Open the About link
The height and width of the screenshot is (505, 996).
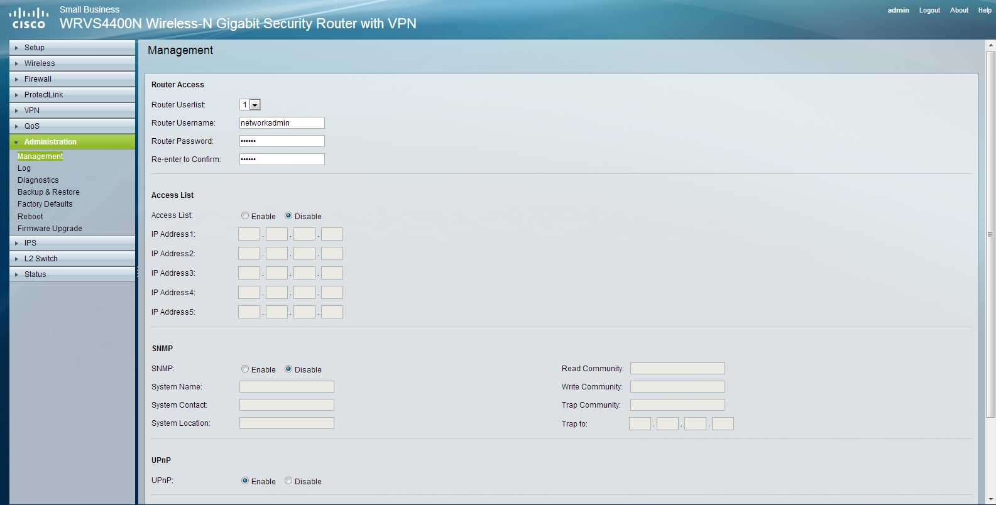(959, 10)
